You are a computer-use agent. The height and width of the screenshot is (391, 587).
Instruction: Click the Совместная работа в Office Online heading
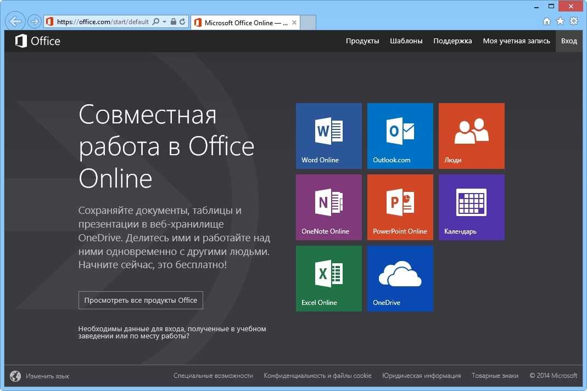(166, 146)
